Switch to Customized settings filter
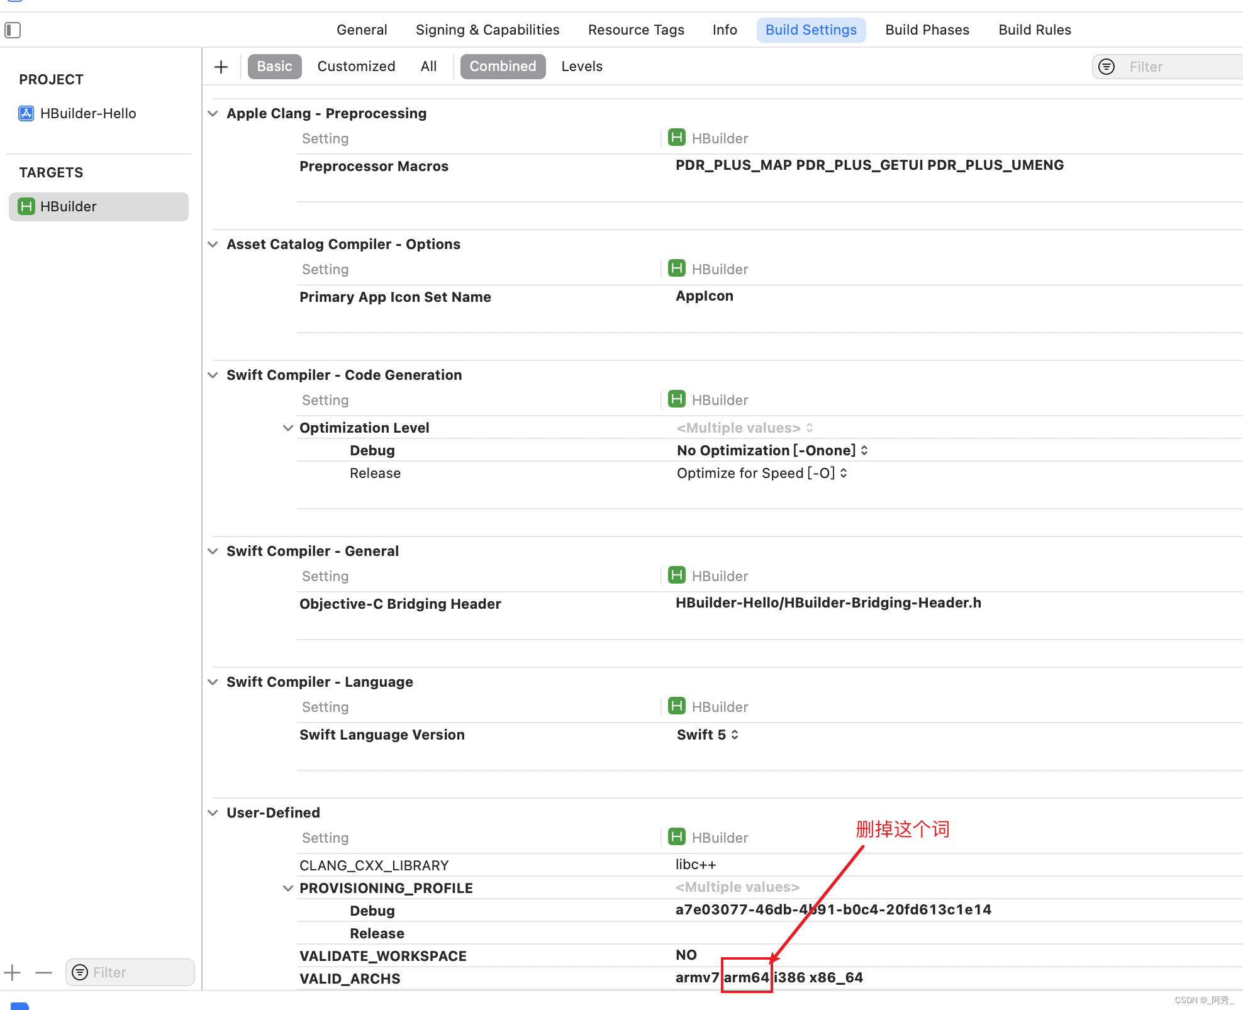 pyautogui.click(x=356, y=67)
